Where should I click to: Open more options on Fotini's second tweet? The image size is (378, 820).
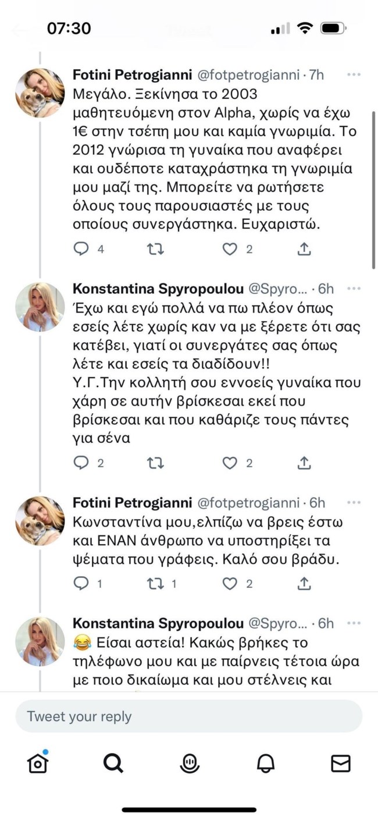tap(354, 502)
